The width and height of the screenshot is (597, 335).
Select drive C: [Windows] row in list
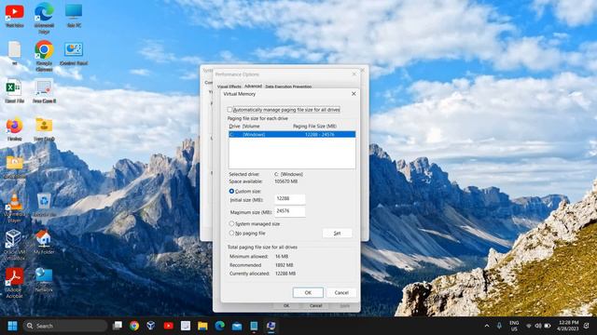(292, 134)
